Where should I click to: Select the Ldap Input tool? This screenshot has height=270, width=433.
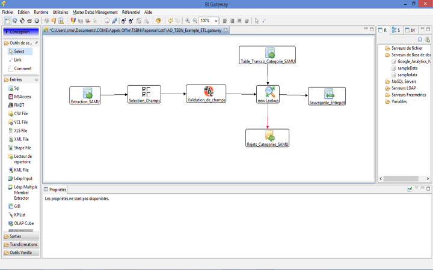click(x=20, y=179)
